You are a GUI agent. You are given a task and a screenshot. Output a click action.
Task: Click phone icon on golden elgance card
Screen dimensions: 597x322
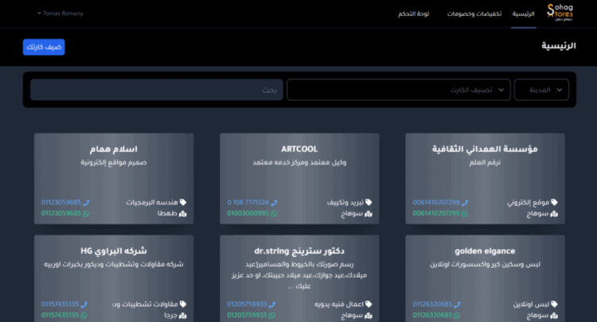point(457,305)
